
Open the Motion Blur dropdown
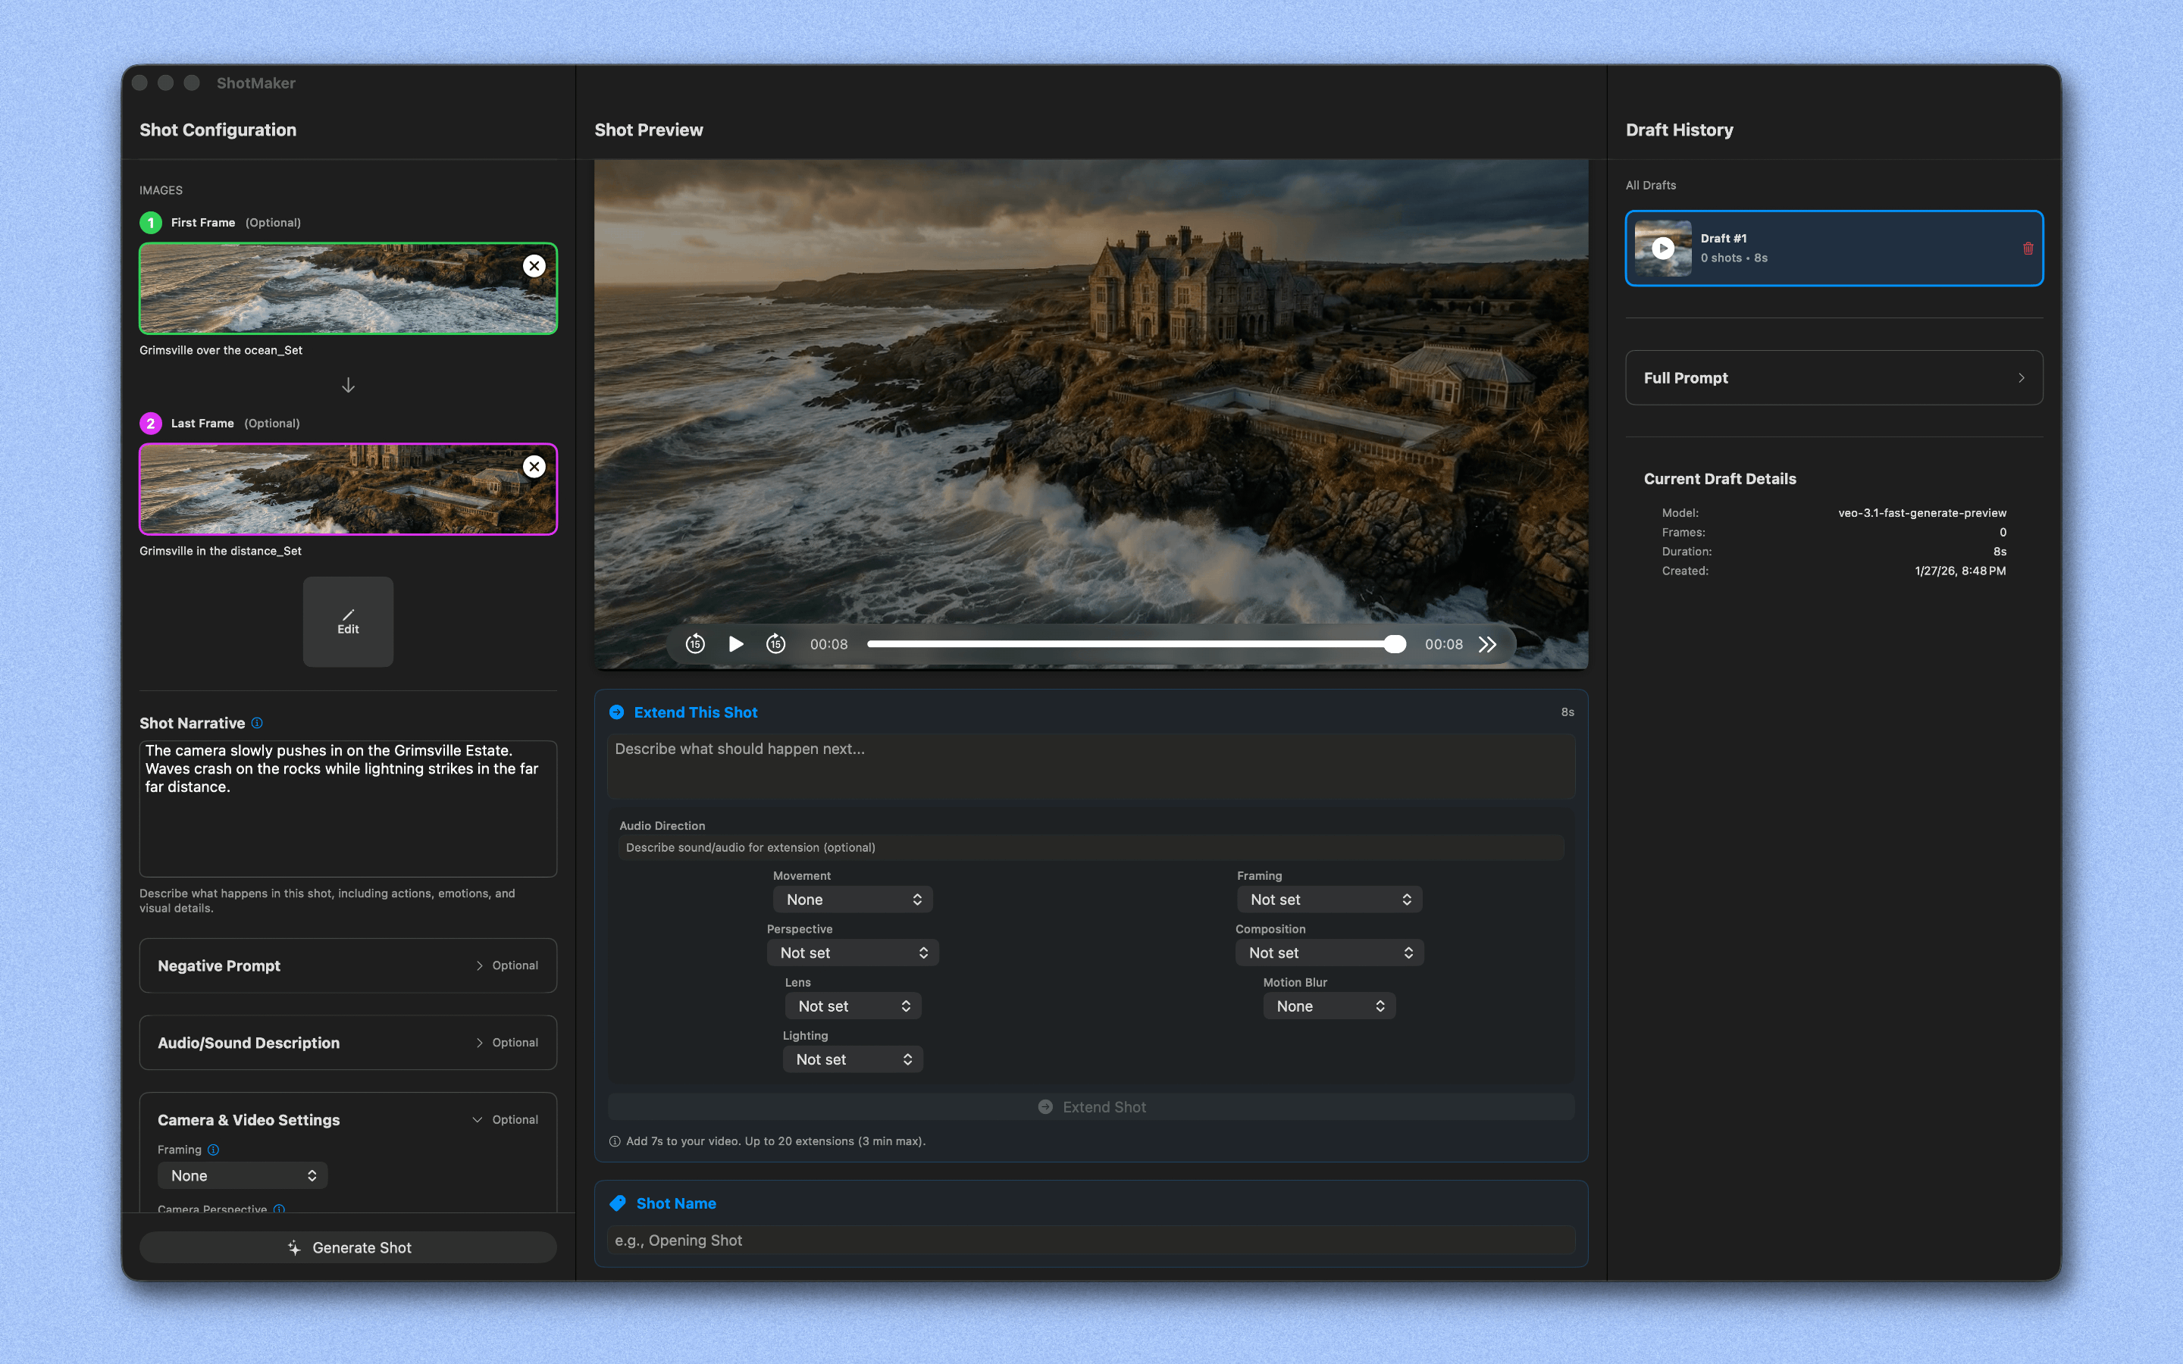[x=1328, y=1005]
